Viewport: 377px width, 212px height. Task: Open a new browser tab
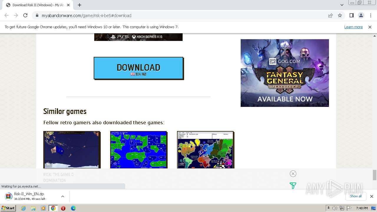click(80, 5)
